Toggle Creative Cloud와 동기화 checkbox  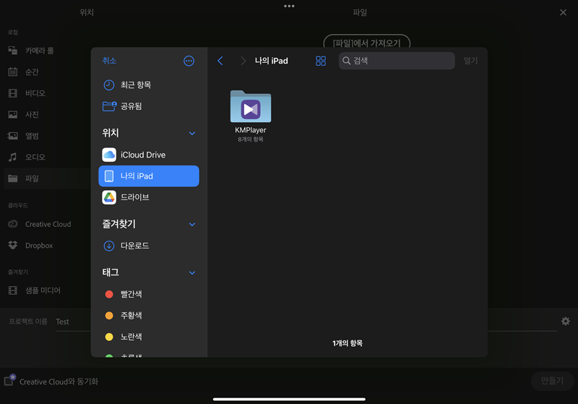click(9, 380)
